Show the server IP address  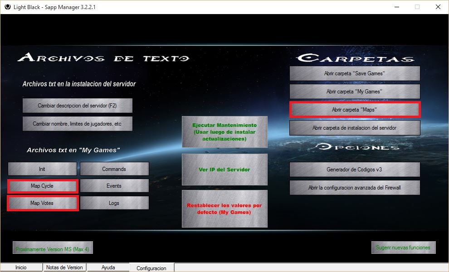tap(224, 170)
